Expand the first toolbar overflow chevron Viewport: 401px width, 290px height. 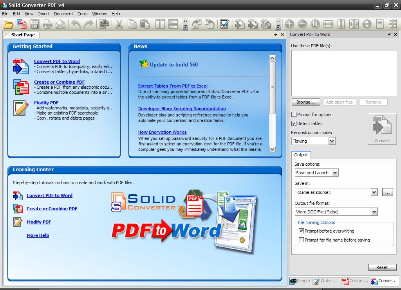pyautogui.click(x=186, y=24)
